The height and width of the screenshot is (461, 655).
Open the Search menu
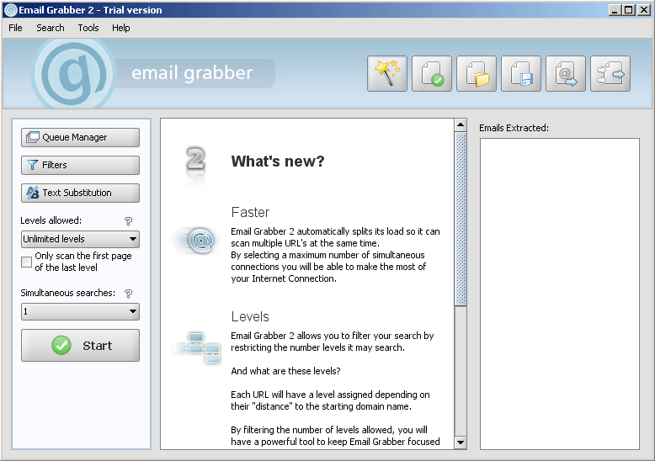tap(51, 28)
